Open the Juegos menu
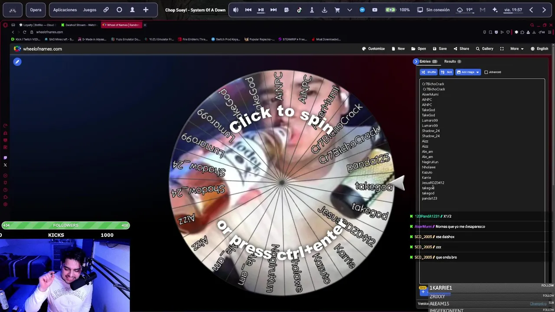The height and width of the screenshot is (312, 555). point(90,10)
